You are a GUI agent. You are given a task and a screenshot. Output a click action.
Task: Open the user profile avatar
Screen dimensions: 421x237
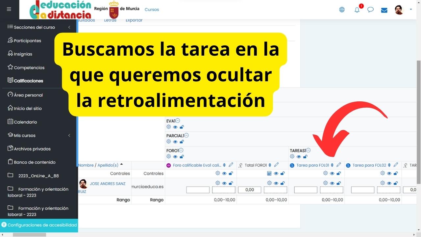(399, 10)
